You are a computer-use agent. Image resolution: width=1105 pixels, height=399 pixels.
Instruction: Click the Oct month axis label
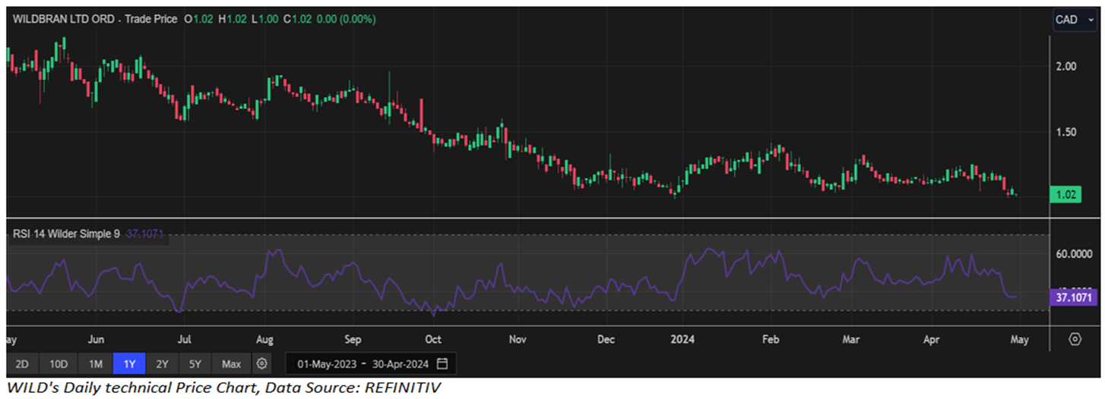pyautogui.click(x=433, y=338)
